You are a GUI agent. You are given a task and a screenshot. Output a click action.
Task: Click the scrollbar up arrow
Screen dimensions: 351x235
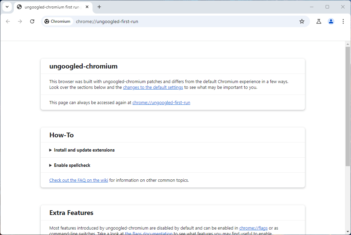(348, 44)
